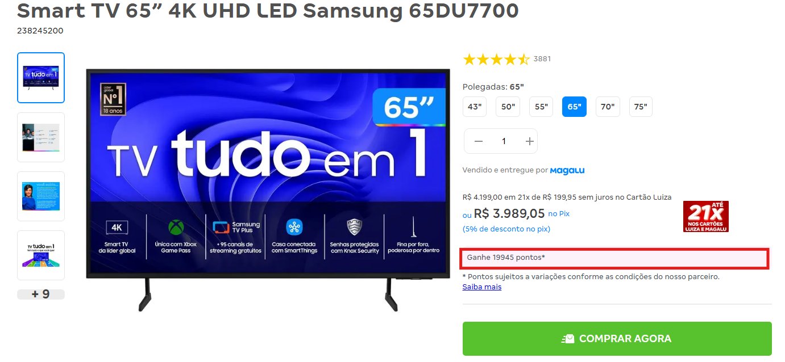
Task: Click the COMPRAR AGORA button
Action: [617, 339]
